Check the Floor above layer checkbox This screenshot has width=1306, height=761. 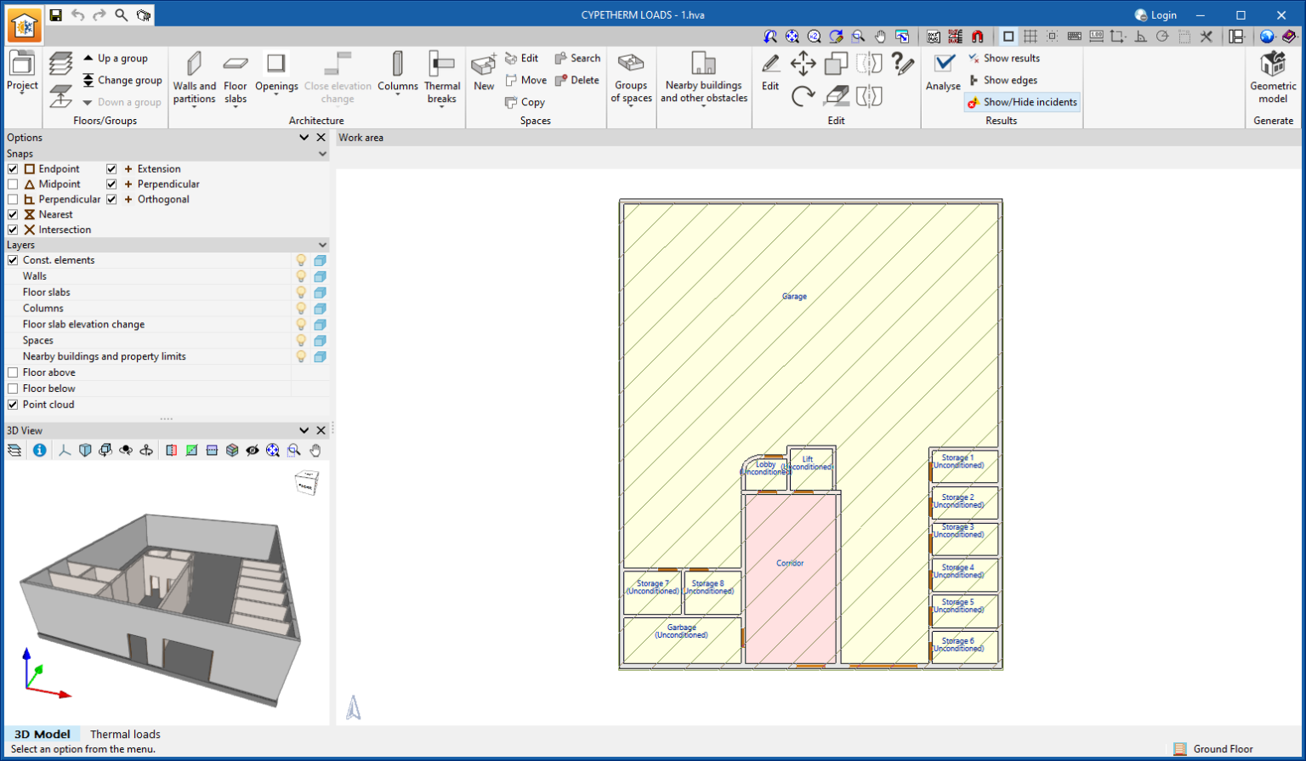(13, 372)
